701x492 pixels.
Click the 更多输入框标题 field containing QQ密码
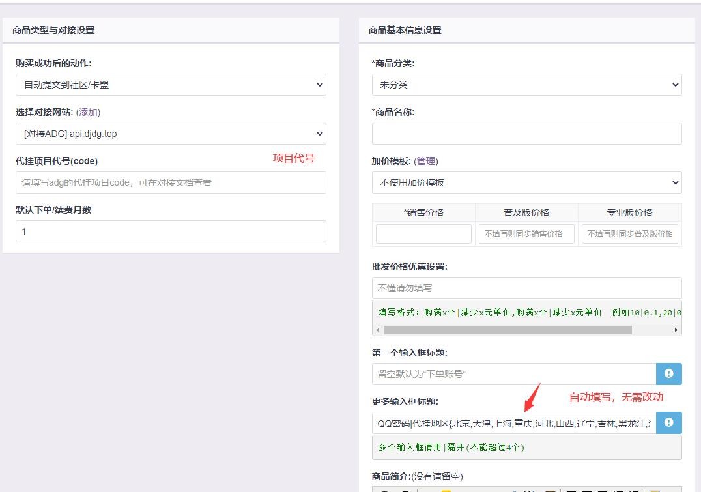[x=513, y=423]
